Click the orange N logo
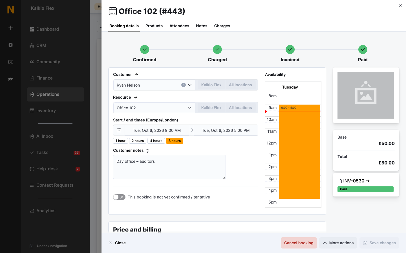The height and width of the screenshot is (253, 406). tap(11, 10)
